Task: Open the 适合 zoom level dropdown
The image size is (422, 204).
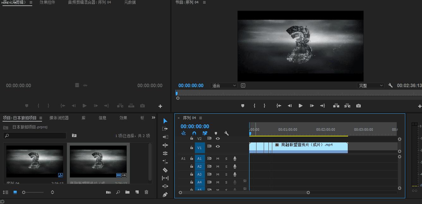Action: [224, 86]
